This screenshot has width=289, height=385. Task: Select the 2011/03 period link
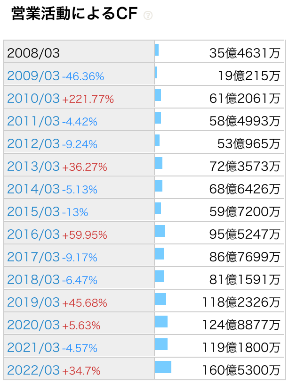coord(33,121)
